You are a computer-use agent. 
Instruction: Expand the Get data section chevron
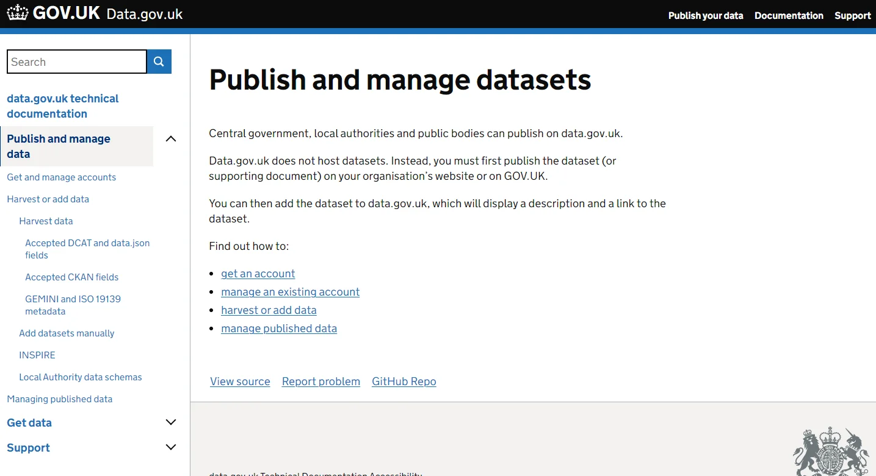point(171,422)
